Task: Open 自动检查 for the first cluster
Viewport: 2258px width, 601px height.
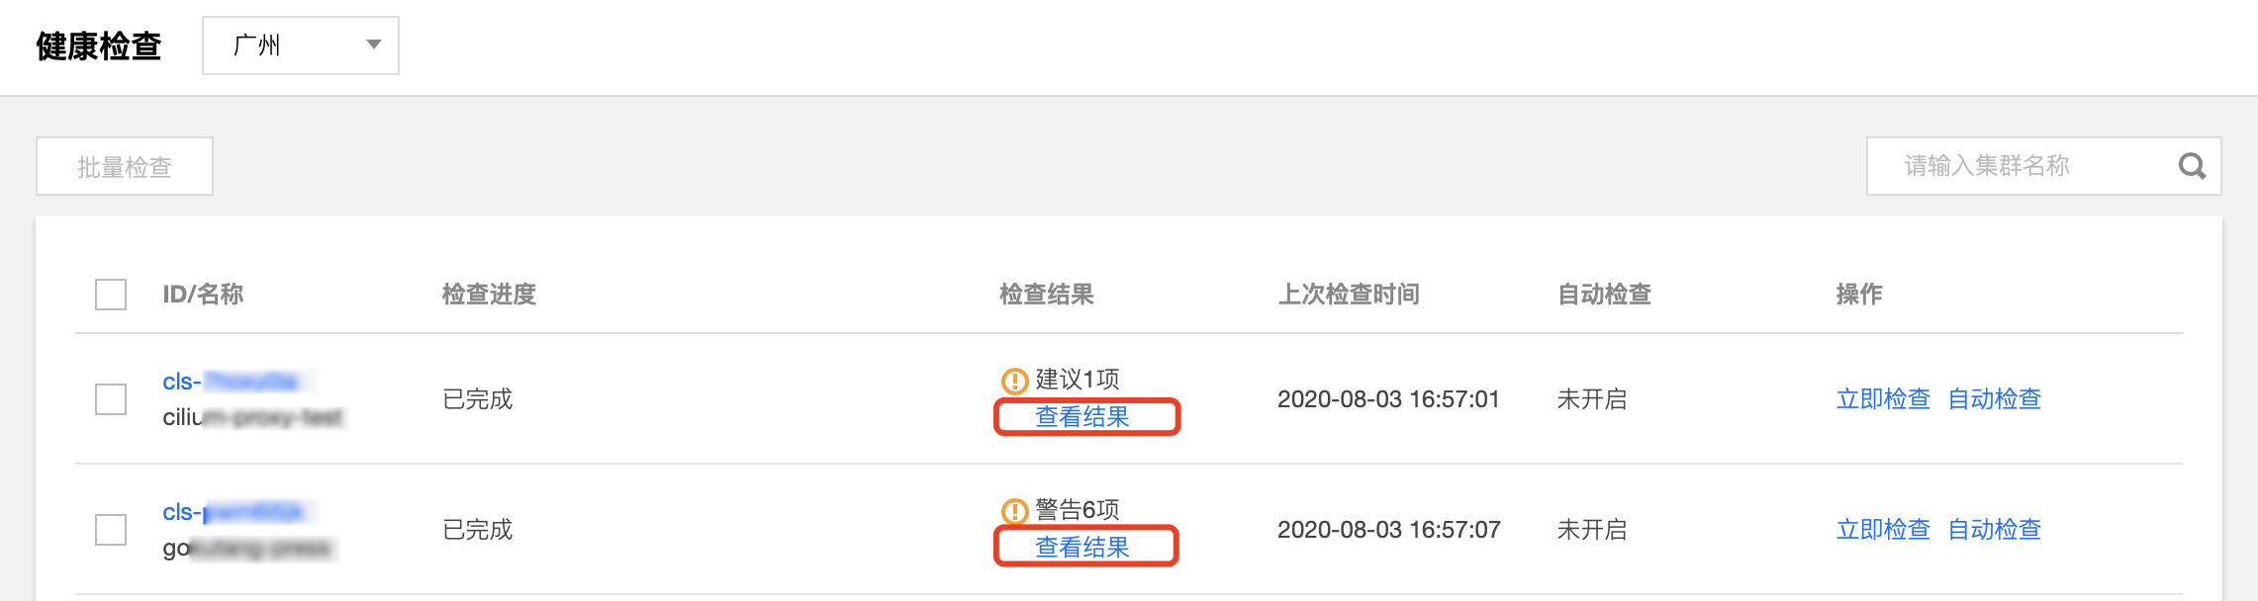Action: [1995, 399]
